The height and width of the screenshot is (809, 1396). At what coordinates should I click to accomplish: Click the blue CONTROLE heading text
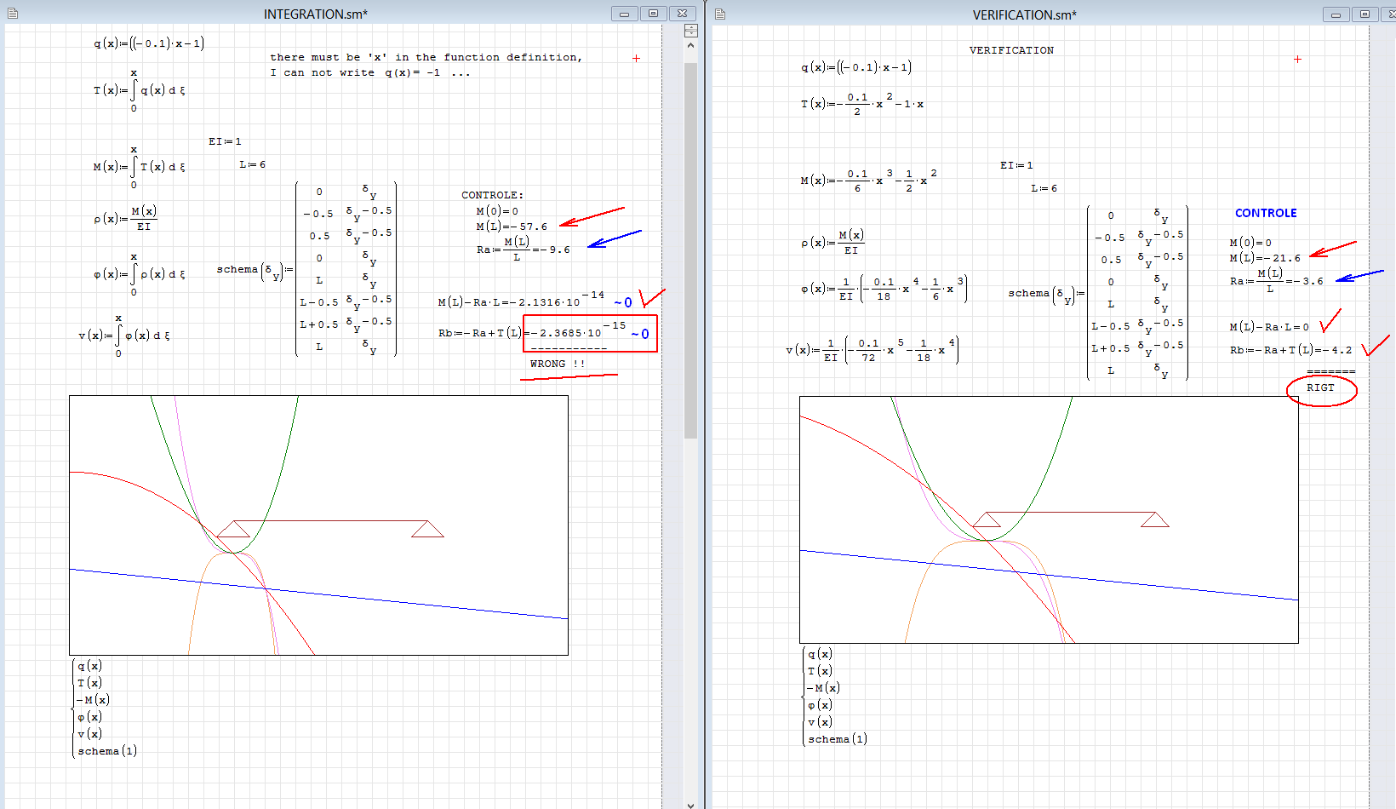tap(1266, 213)
